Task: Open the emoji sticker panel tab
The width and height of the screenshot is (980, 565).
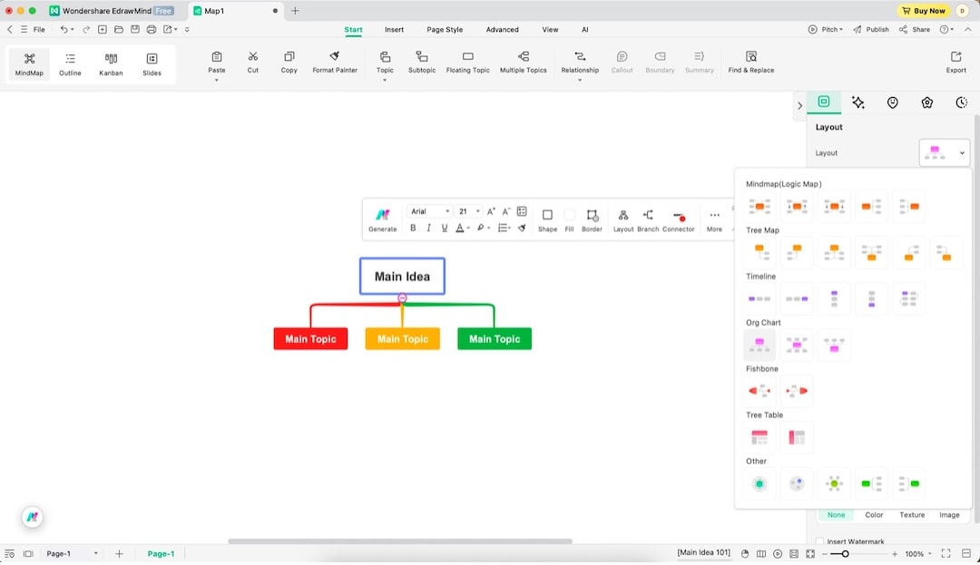Action: (893, 102)
